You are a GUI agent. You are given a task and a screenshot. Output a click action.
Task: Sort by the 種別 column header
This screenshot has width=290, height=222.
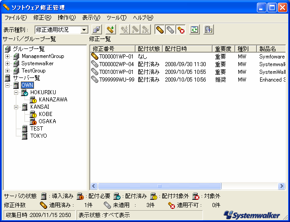click(x=246, y=49)
